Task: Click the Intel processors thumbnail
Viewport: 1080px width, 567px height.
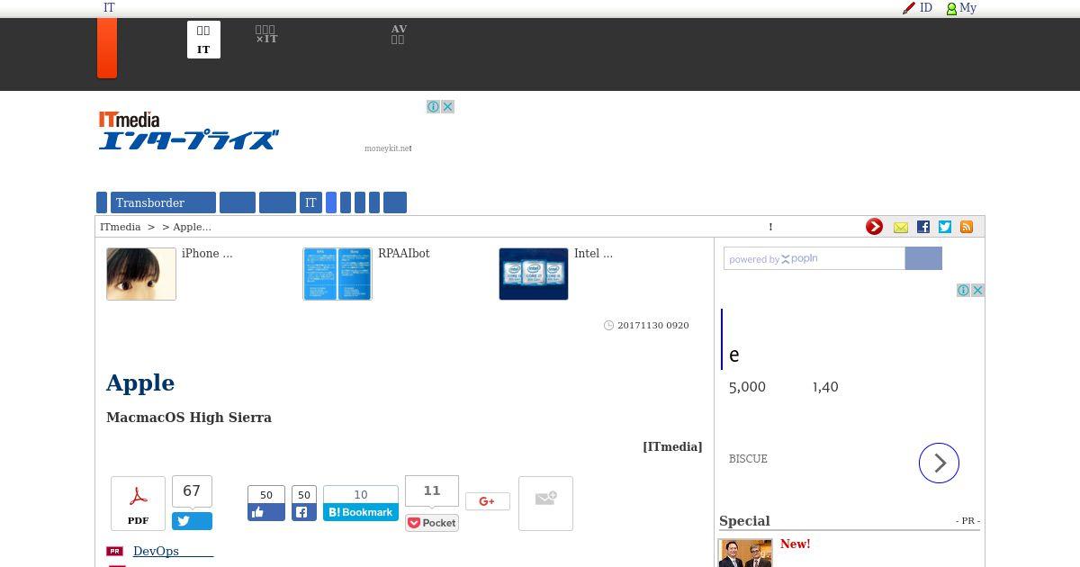Action: tap(534, 274)
